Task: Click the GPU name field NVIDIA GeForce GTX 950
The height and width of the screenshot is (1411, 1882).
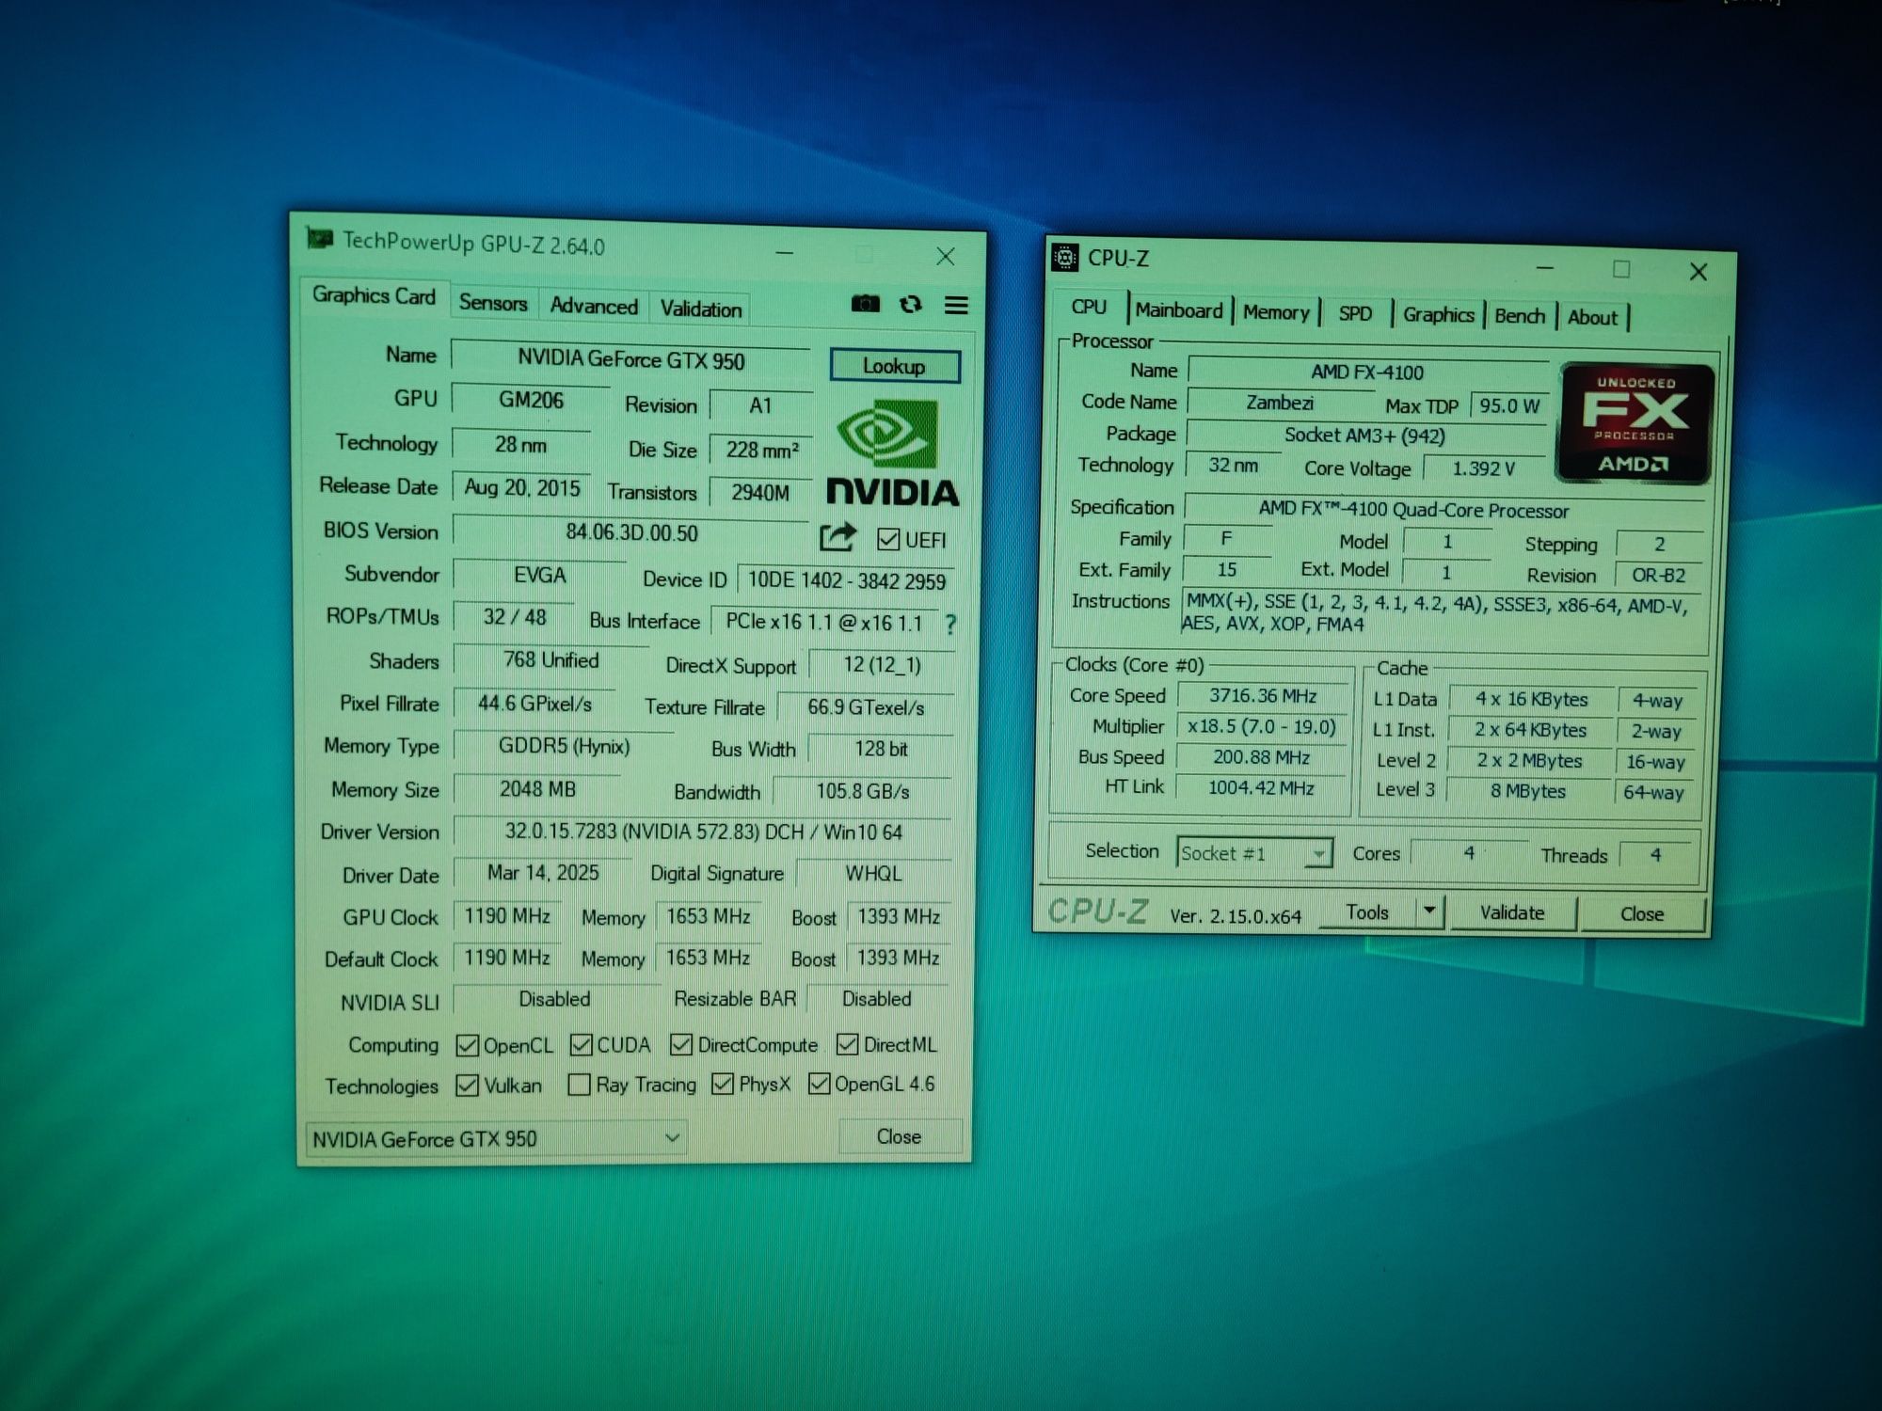Action: (x=630, y=359)
